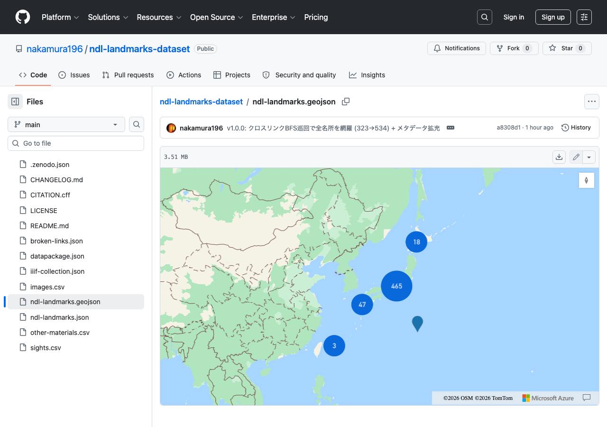Image resolution: width=607 pixels, height=427 pixels.
Task: Switch to the Code tab
Action: point(33,75)
